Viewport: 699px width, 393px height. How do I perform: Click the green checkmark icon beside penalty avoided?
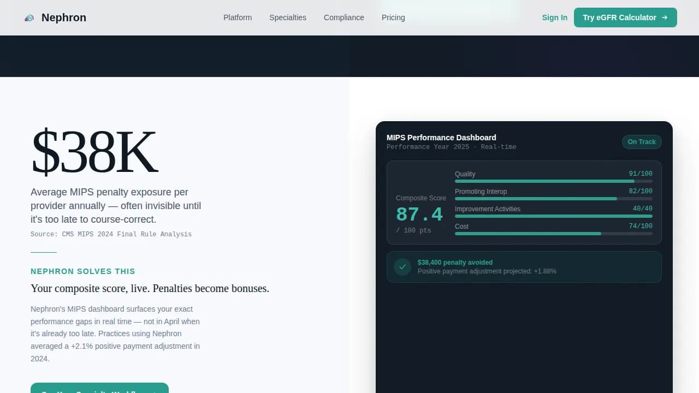(402, 267)
